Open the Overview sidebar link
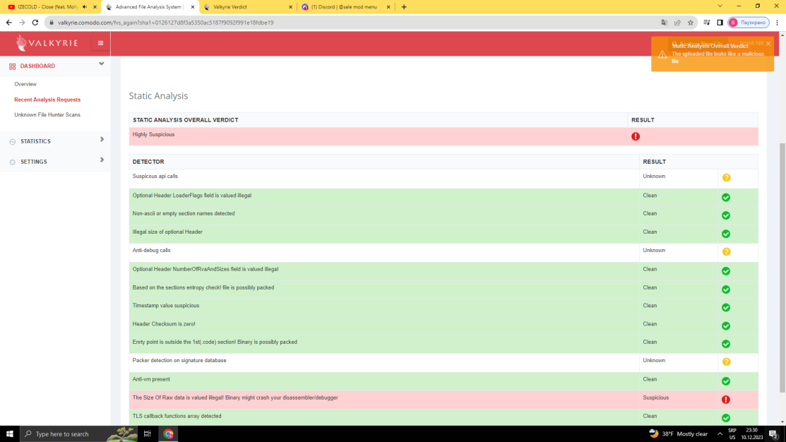This screenshot has height=442, width=786. 25,84
